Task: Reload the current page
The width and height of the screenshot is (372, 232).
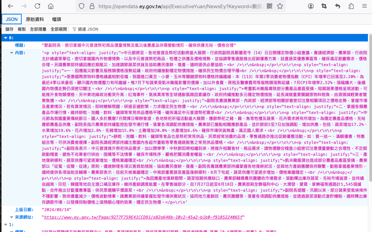Action: [37, 6]
